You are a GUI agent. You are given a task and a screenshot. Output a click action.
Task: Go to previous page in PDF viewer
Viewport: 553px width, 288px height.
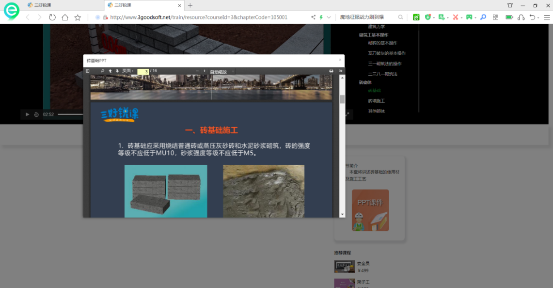[x=110, y=71]
